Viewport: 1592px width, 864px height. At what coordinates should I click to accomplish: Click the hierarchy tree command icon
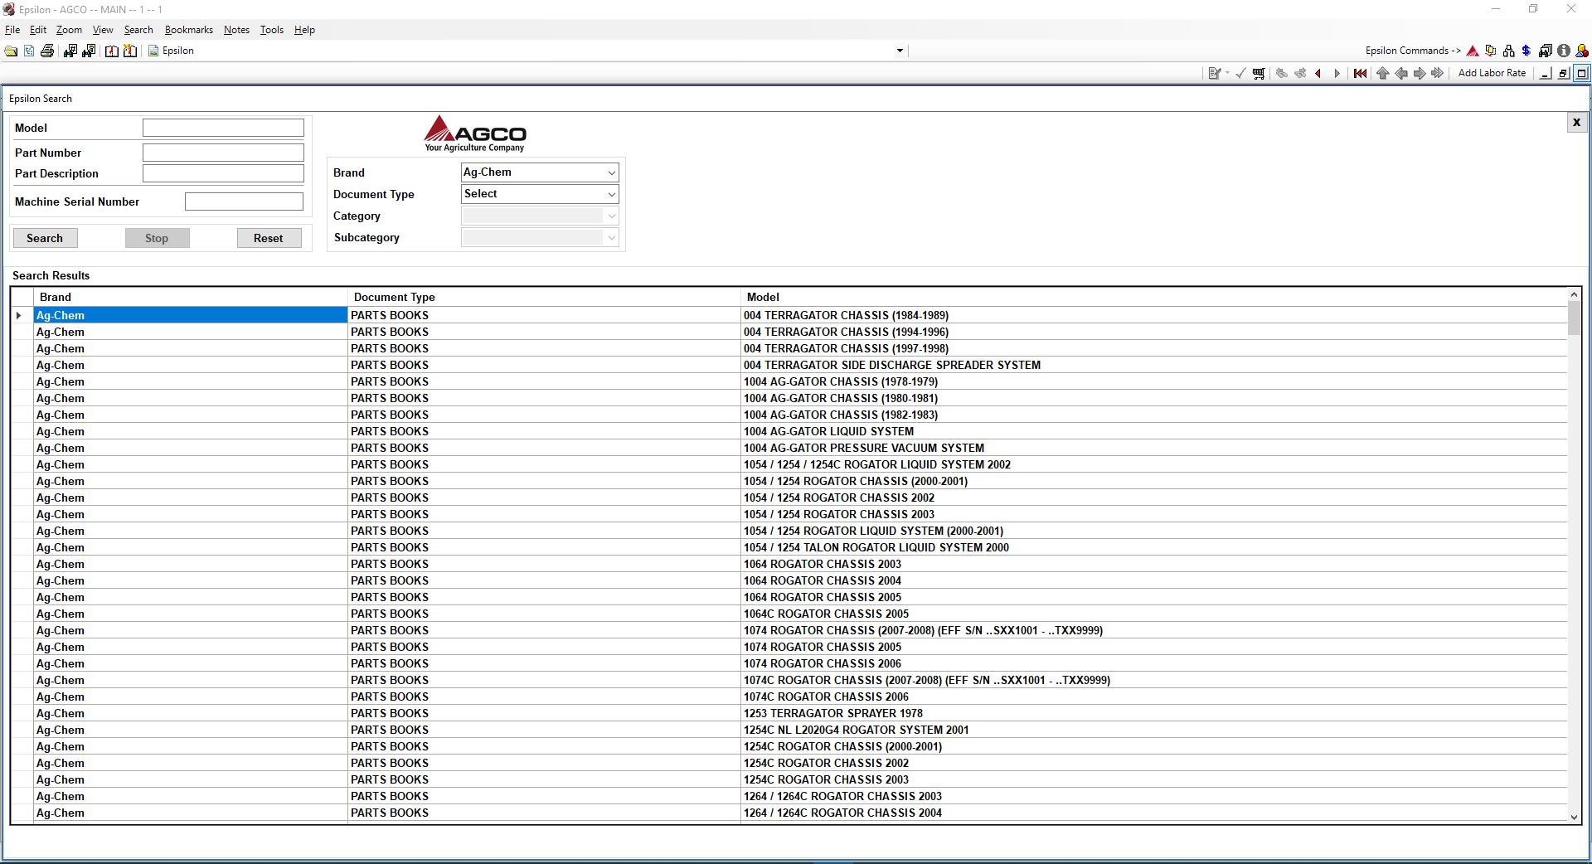point(1508,51)
